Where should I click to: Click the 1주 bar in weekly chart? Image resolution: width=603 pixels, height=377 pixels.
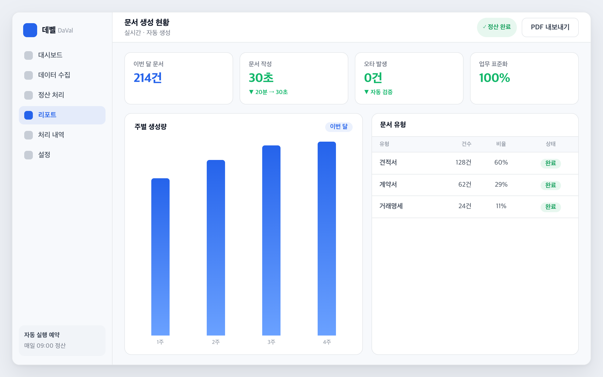pyautogui.click(x=160, y=257)
